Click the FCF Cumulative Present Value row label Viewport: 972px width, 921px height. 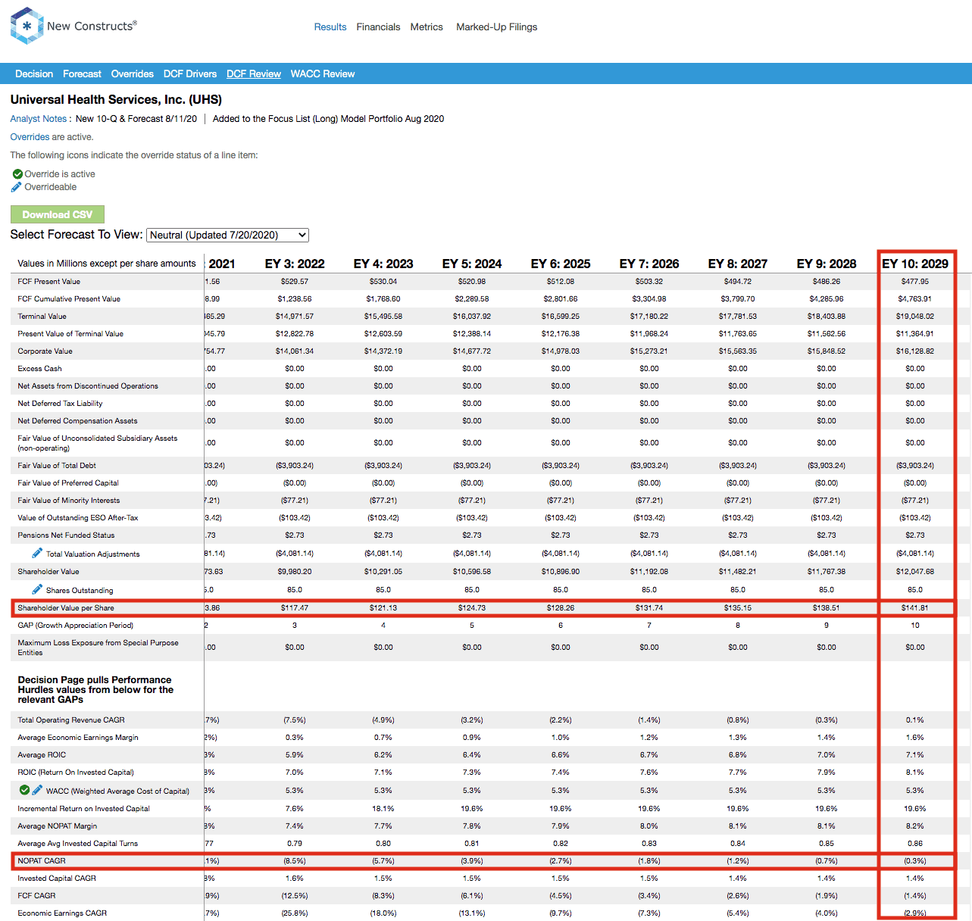tap(69, 299)
